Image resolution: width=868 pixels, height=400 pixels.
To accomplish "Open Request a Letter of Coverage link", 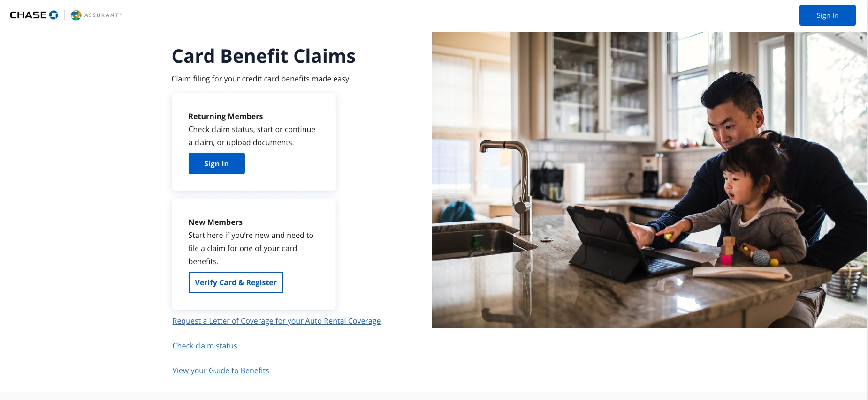I will (x=276, y=321).
